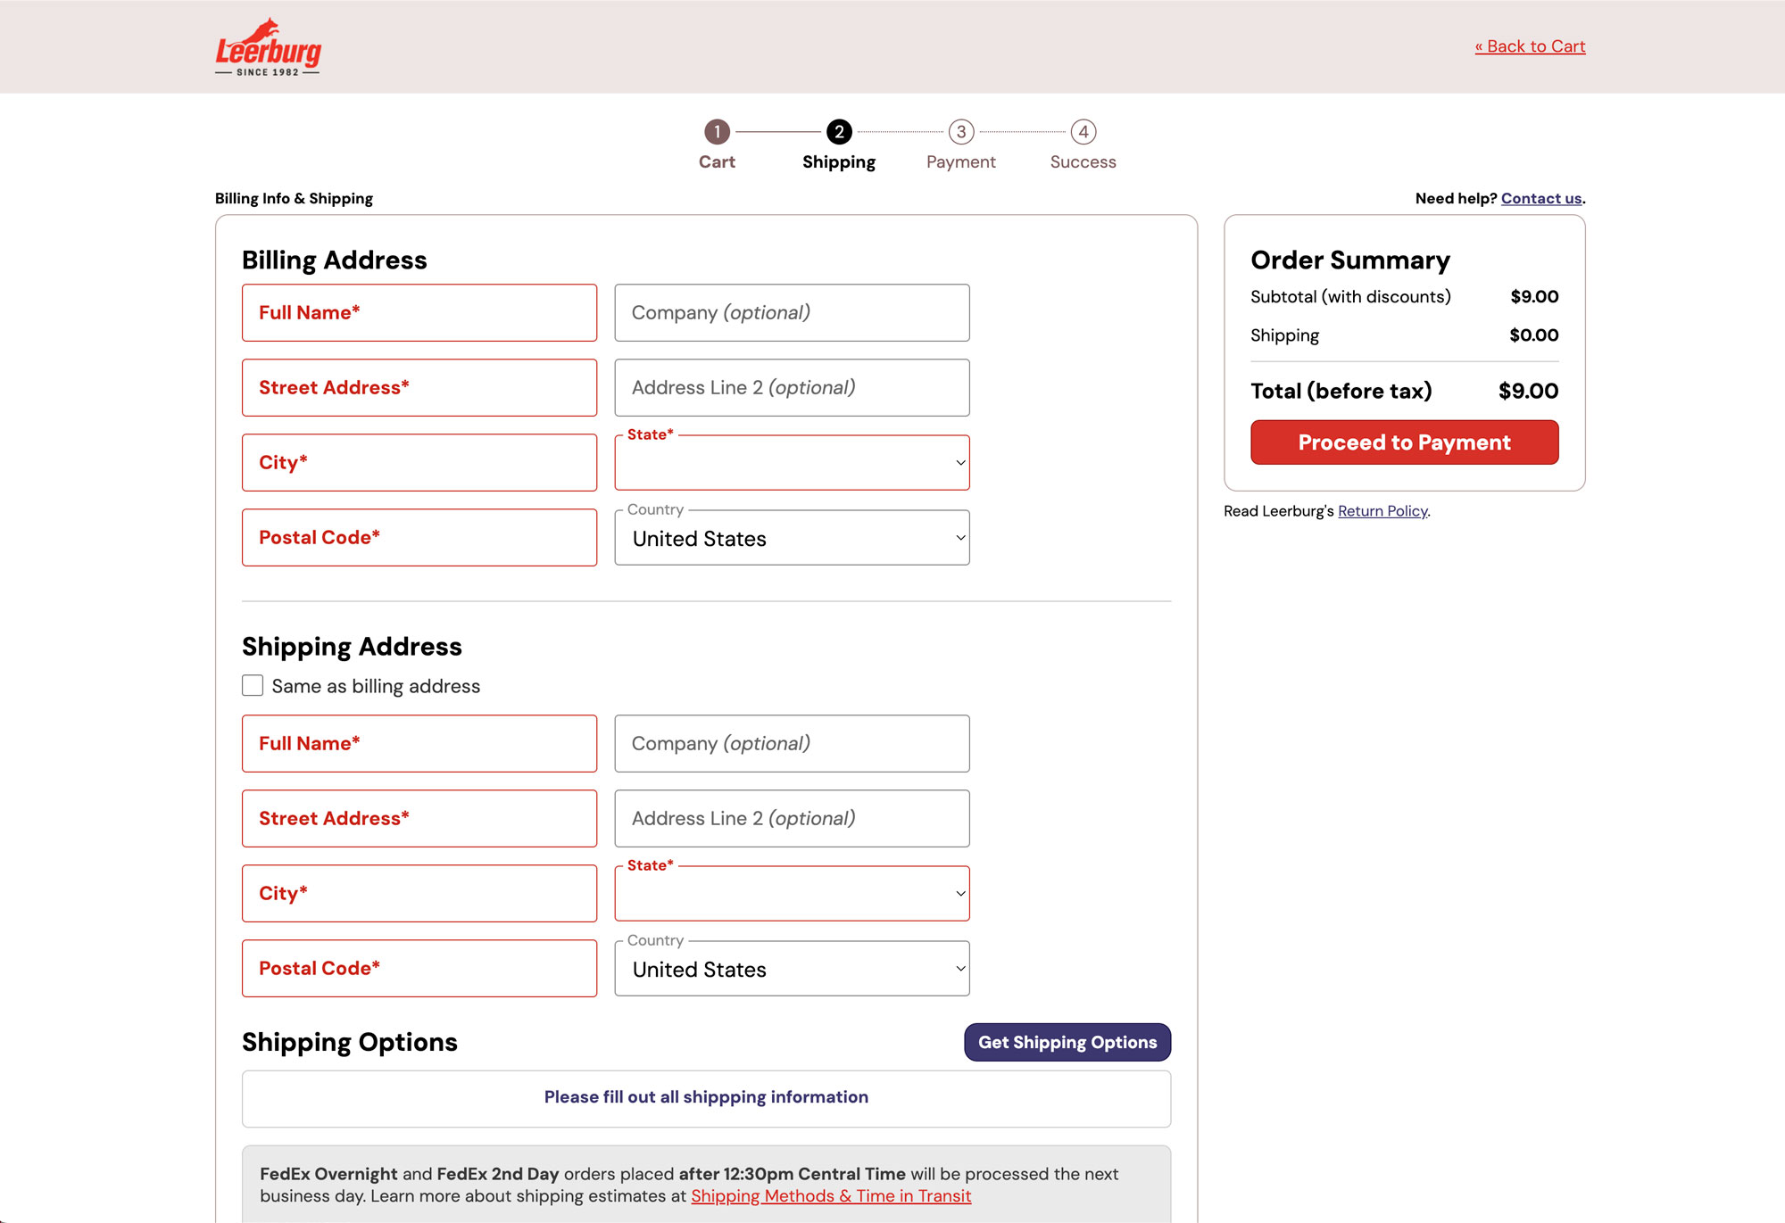Open the Return Policy link
The height and width of the screenshot is (1223, 1785).
coord(1382,511)
